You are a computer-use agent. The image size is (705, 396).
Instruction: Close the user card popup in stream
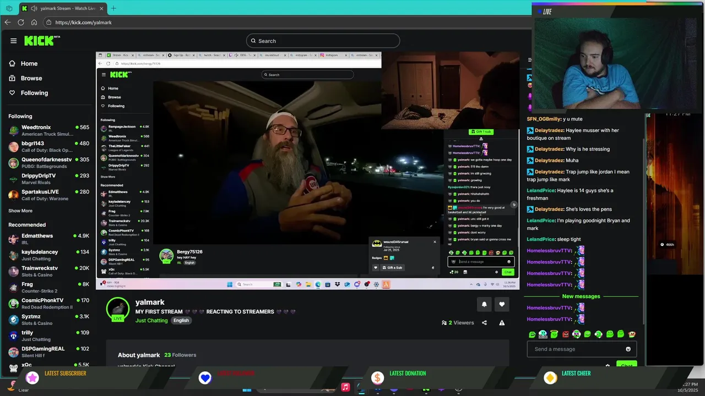(435, 241)
